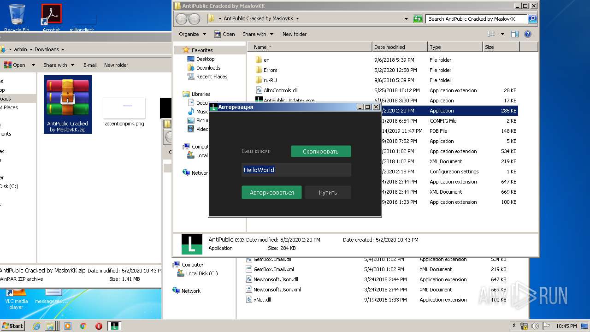Viewport: 590px width, 332px height.
Task: Click the search magnifier icon
Action: point(532,19)
